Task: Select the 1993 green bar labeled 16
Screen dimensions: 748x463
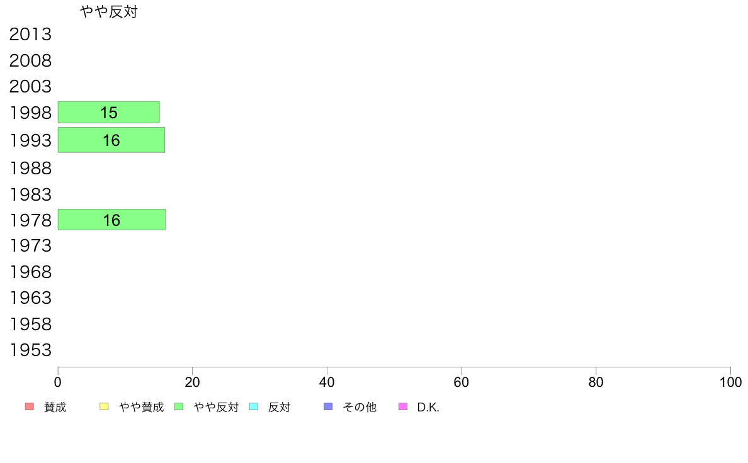Action: (111, 140)
